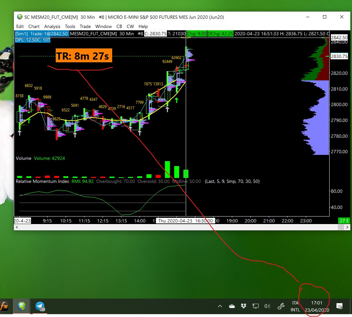The width and height of the screenshot is (352, 317).
Task: Click the Sierra Chart globe icon in title bar
Action: coord(20,17)
